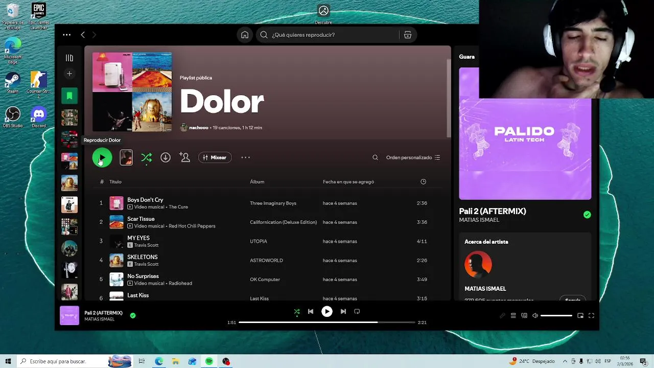Toggle saved check beside Pali 2 (AFTERMIX) in side panel

click(587, 215)
